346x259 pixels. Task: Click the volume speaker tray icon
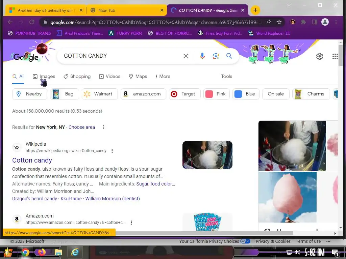[297, 252]
